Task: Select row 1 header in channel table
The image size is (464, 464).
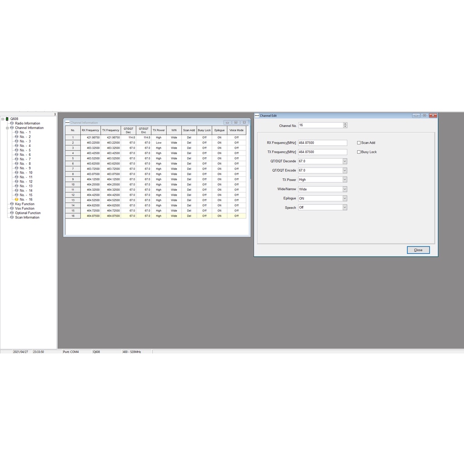Action: (x=73, y=137)
